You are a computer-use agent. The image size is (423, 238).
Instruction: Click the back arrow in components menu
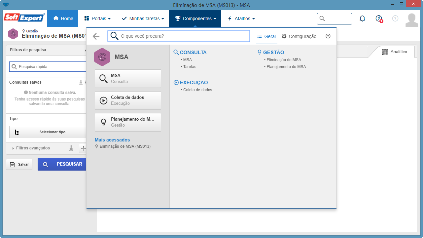click(x=96, y=36)
